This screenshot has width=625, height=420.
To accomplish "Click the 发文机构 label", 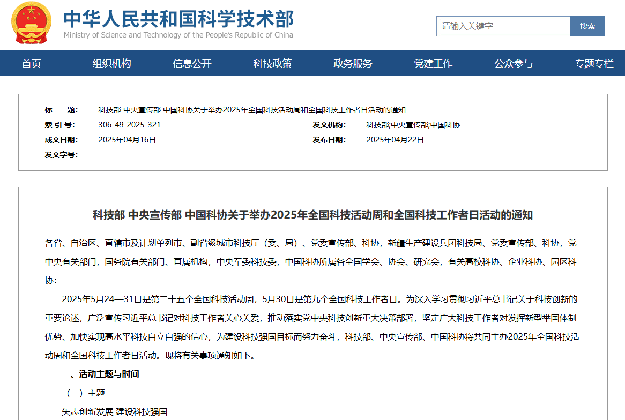I will coord(329,125).
